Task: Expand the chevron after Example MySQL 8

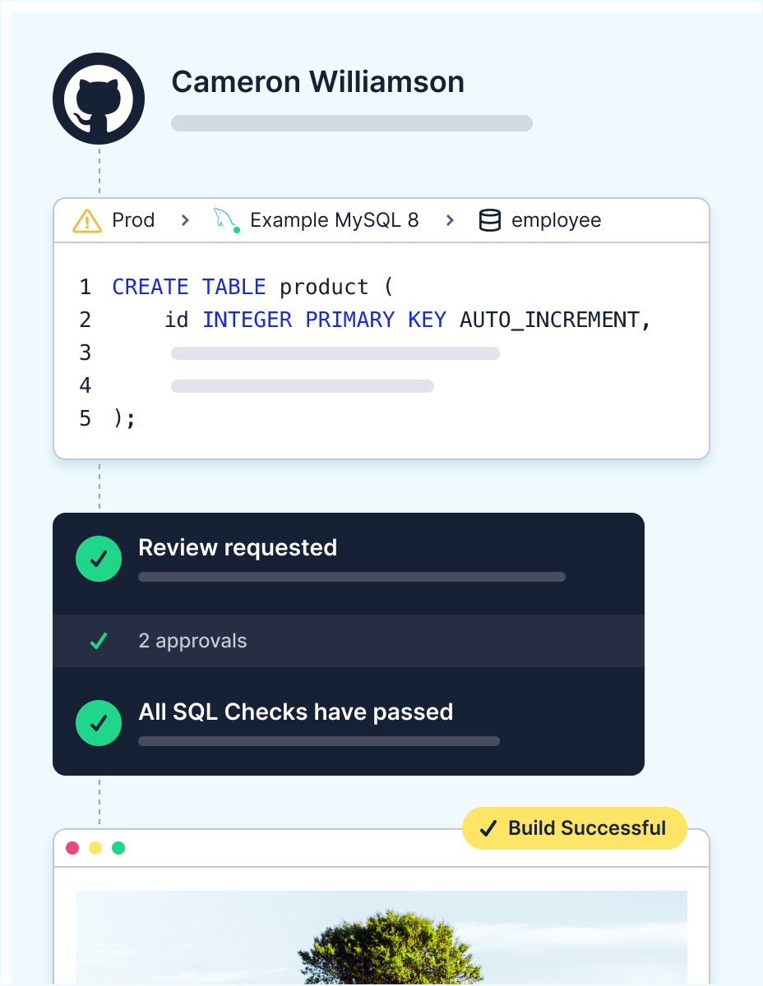Action: pyautogui.click(x=450, y=220)
